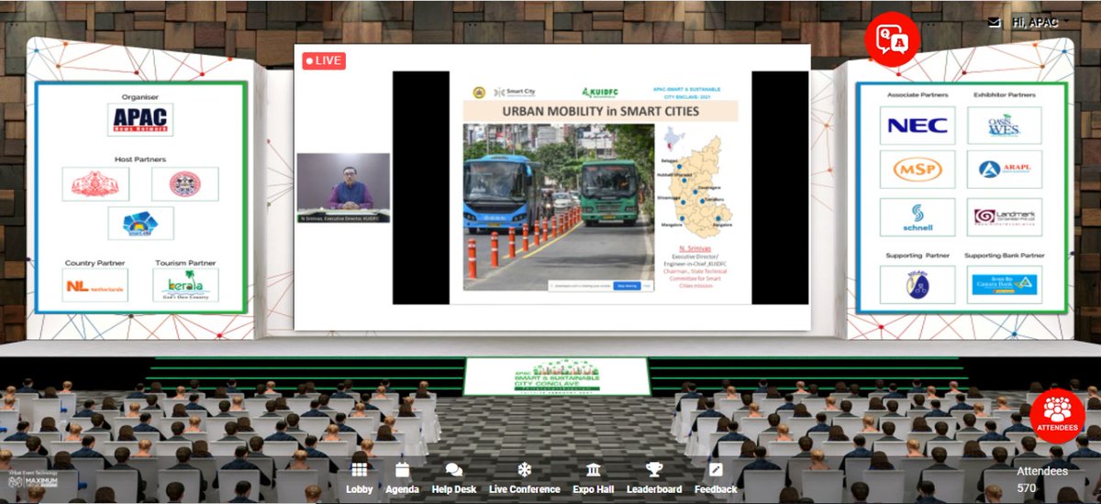Viewport: 1101px width, 504px height.
Task: Click the MSP partner logo
Action: tap(917, 170)
